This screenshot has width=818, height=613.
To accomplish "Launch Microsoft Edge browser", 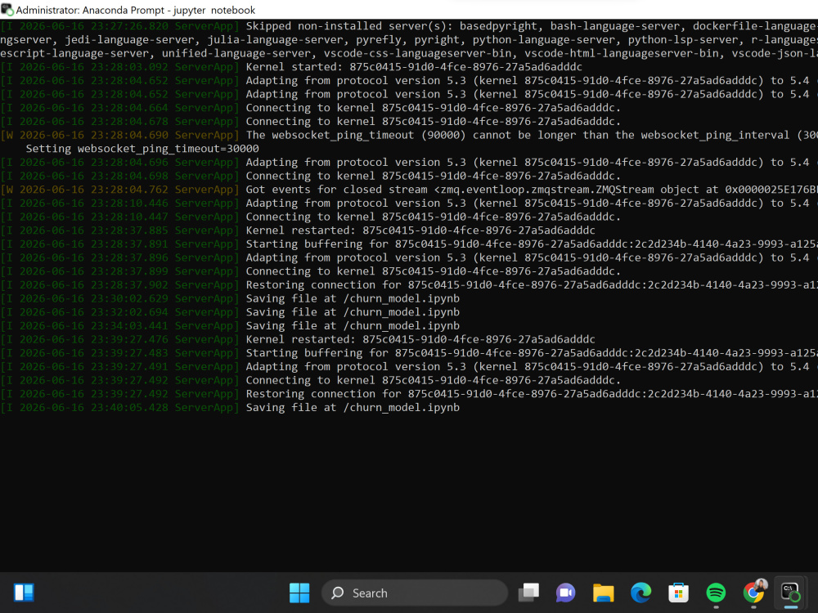I will click(640, 593).
